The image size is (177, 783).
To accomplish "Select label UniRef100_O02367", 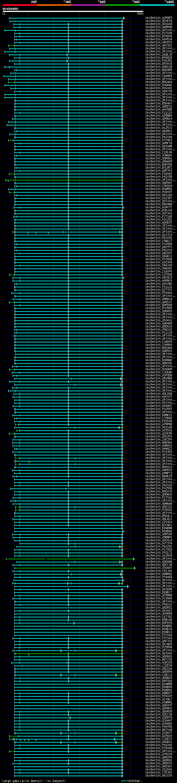I will (x=159, y=198).
